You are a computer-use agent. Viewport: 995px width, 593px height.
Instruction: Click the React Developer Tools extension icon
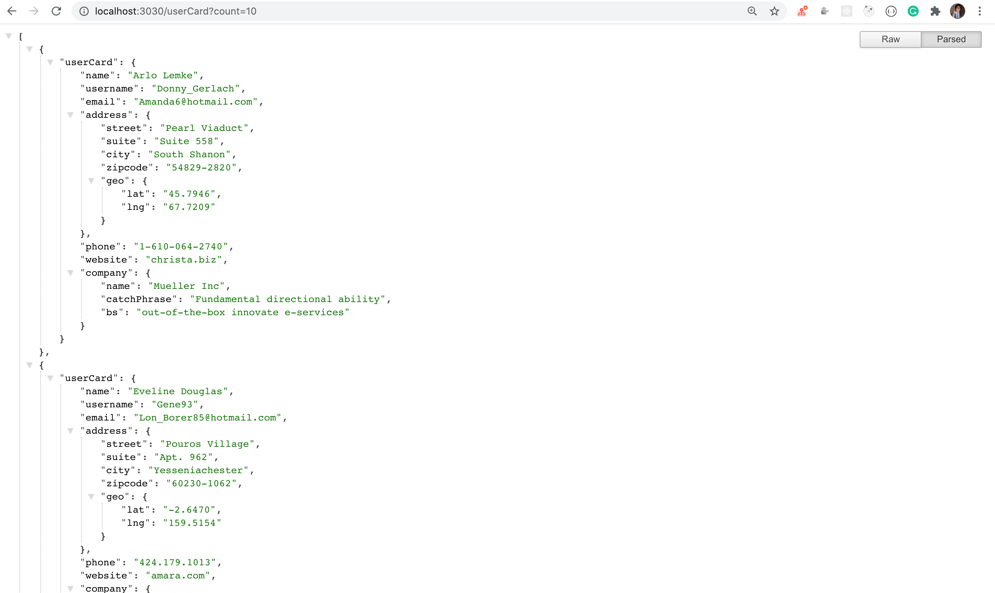[x=846, y=11]
